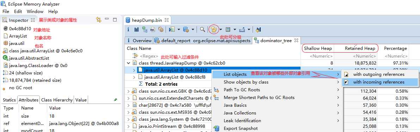
Task: Open the dominator tree toolbar icon
Action: coord(145,29)
